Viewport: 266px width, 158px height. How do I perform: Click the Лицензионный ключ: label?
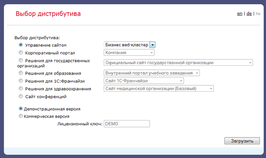(x=80, y=124)
